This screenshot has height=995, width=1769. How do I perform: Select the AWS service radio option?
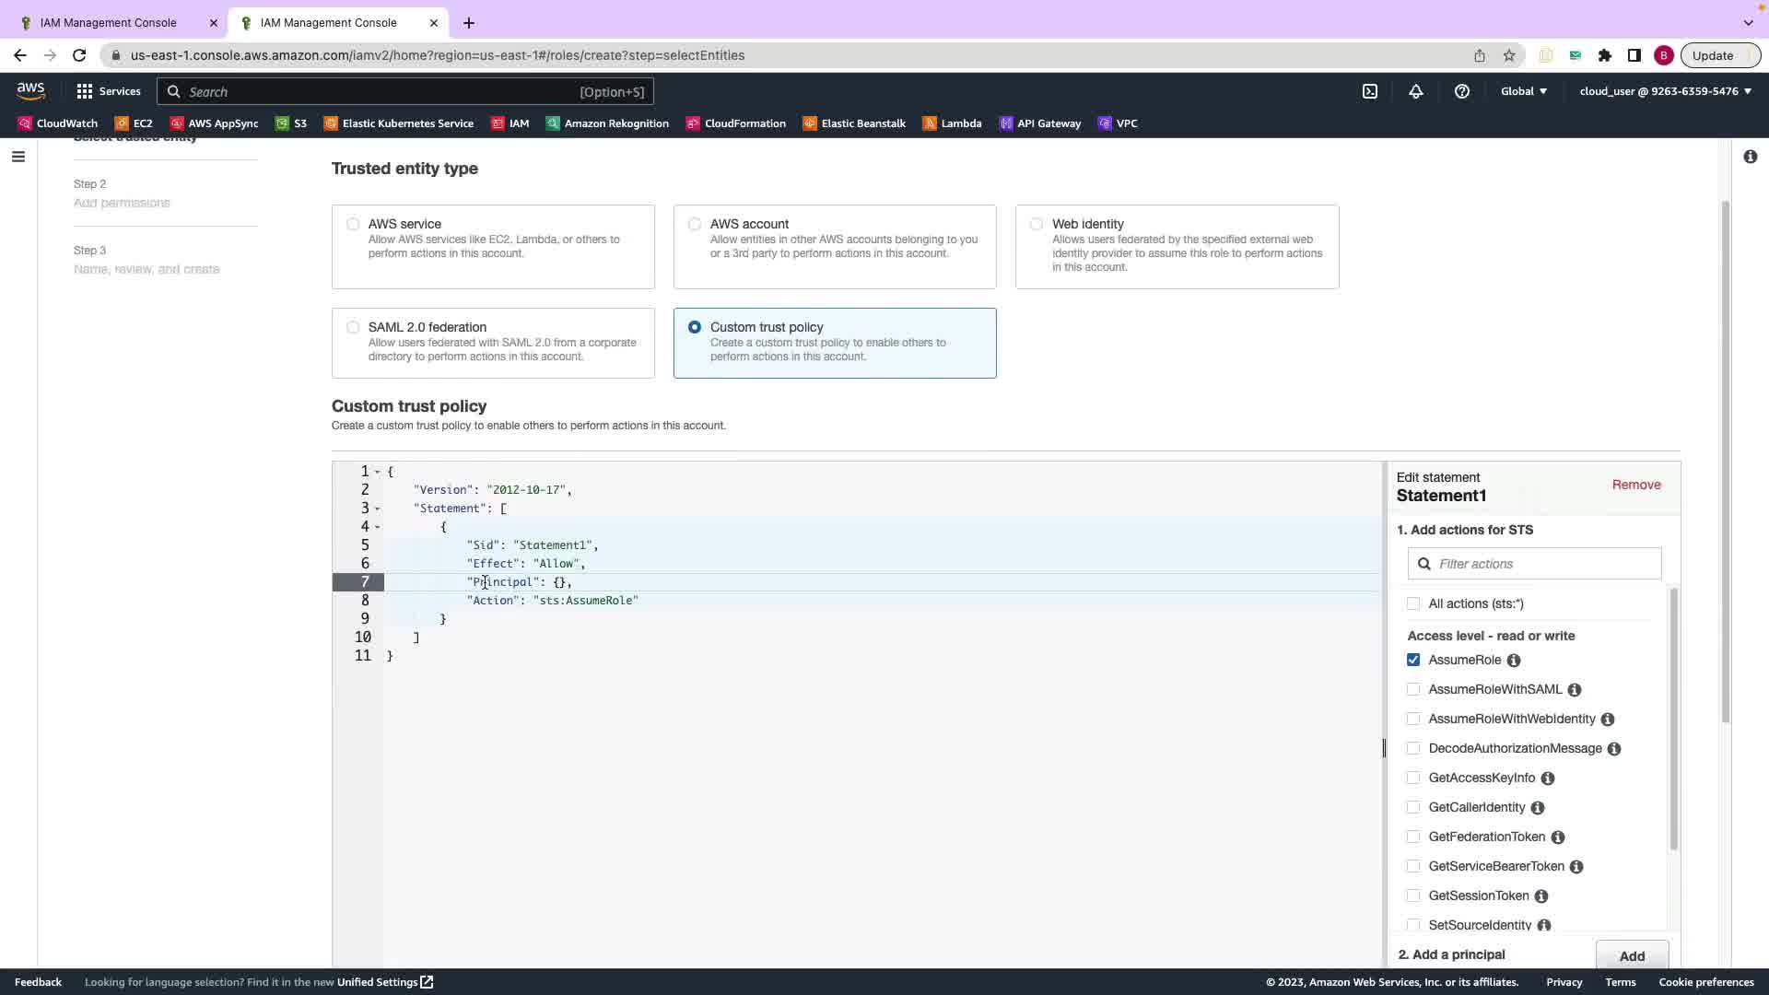pos(353,224)
